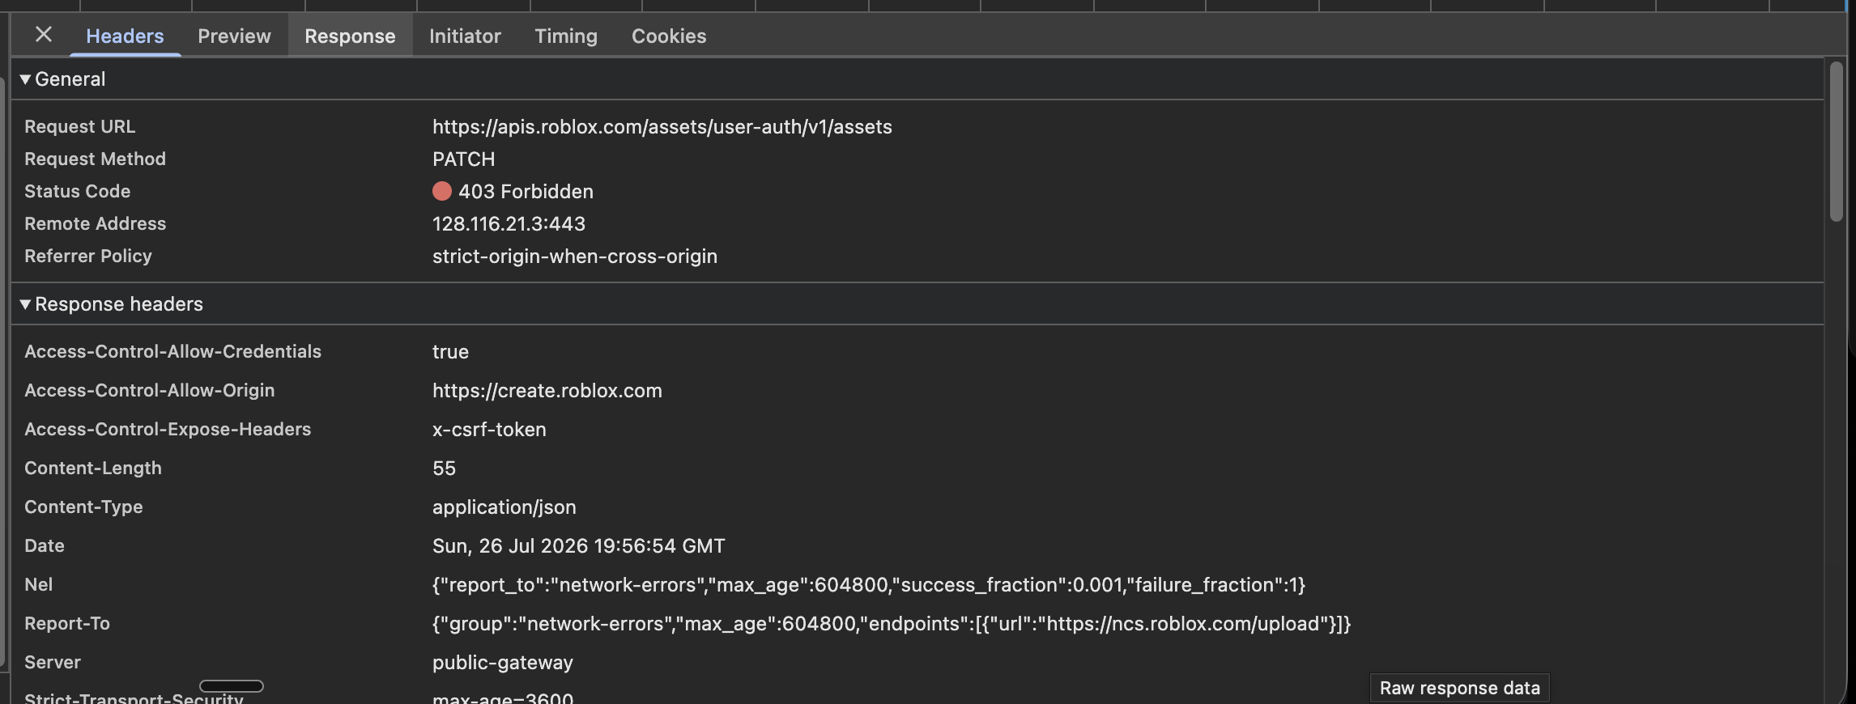
Task: Click the Date header value
Action: point(578,545)
